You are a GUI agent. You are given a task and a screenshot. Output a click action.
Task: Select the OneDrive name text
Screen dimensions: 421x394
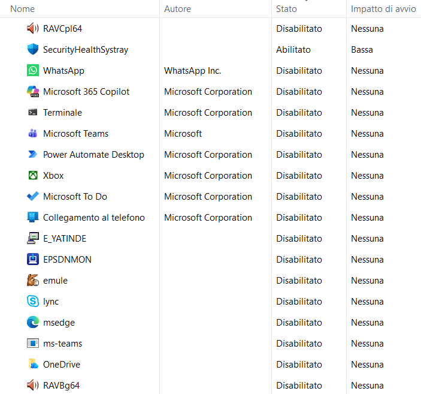point(62,364)
